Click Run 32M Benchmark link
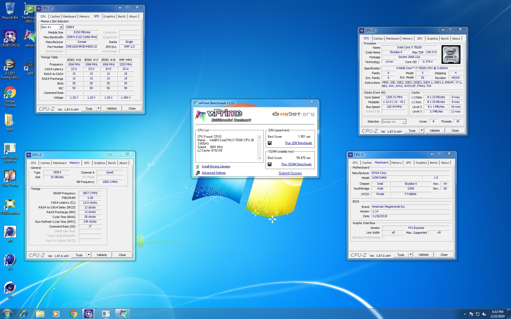511x319 pixels. (x=299, y=143)
